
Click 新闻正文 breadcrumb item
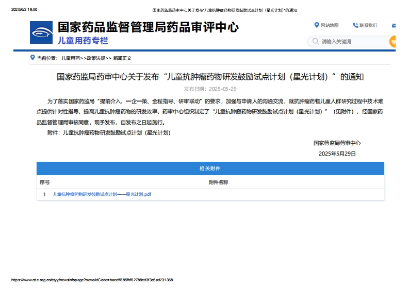tap(122, 58)
